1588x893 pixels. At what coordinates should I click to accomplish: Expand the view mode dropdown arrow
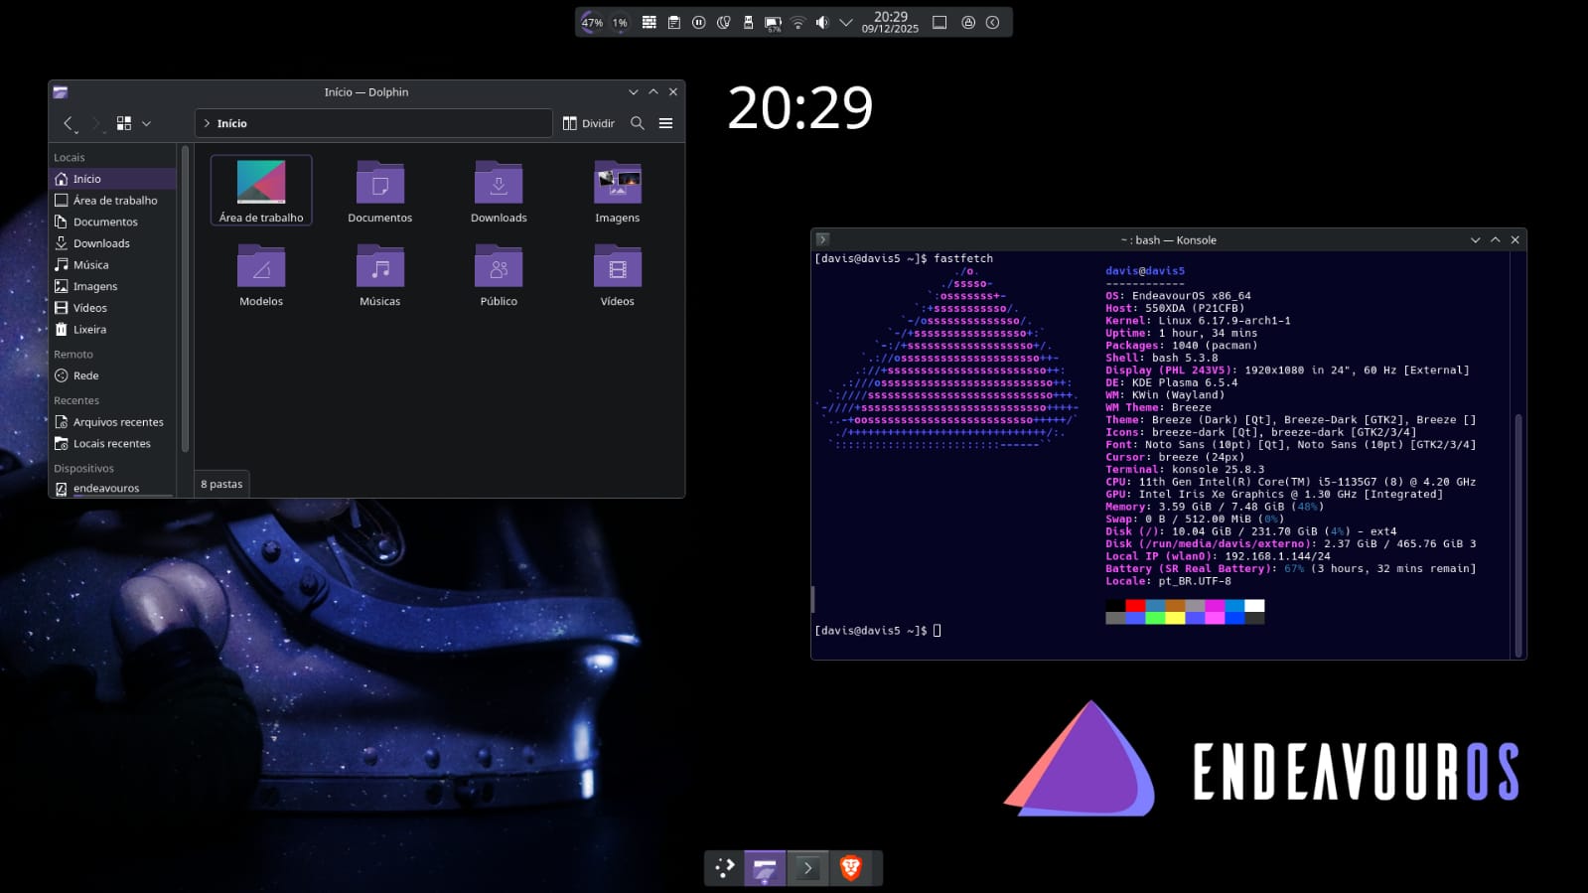coord(146,123)
